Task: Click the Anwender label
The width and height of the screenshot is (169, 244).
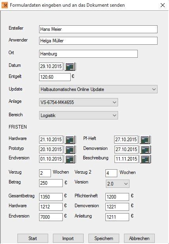Action: coord(18,40)
